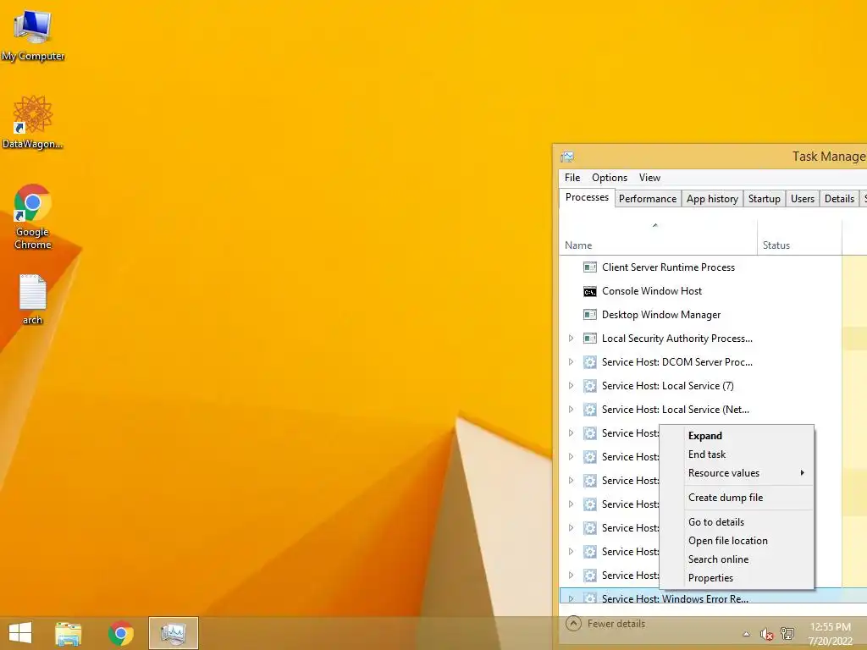Click the Local Security Authority Process icon
Viewport: 867px width, 650px height.
pyautogui.click(x=590, y=339)
